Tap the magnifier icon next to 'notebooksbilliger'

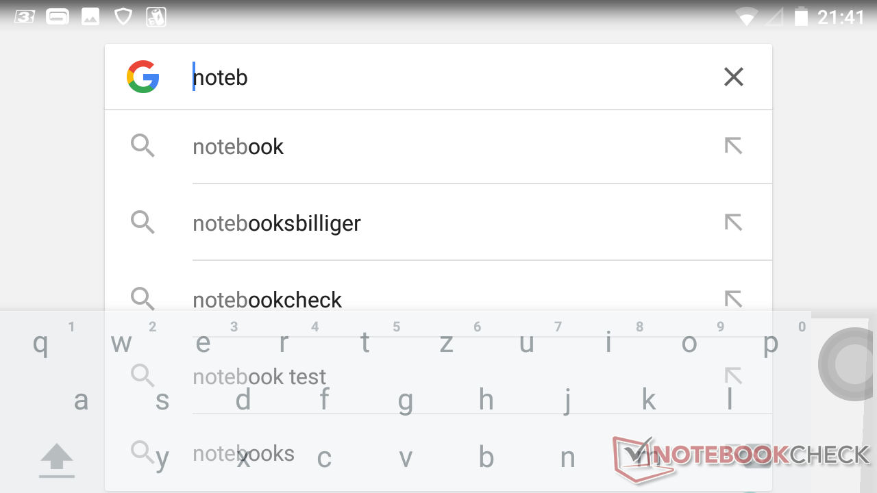(x=143, y=223)
